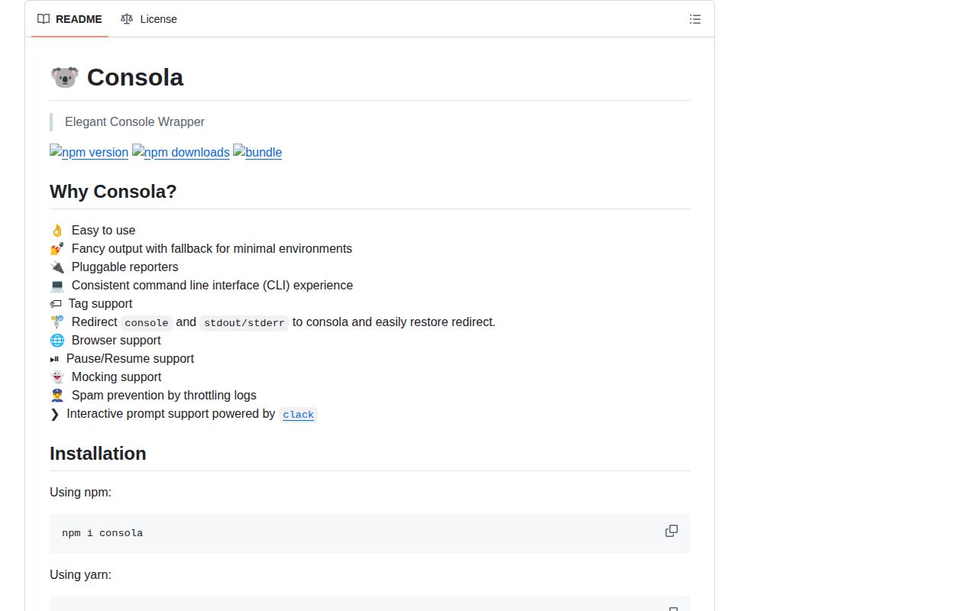Copy the npm i consola command
Screen dimensions: 978x611
[672, 531]
